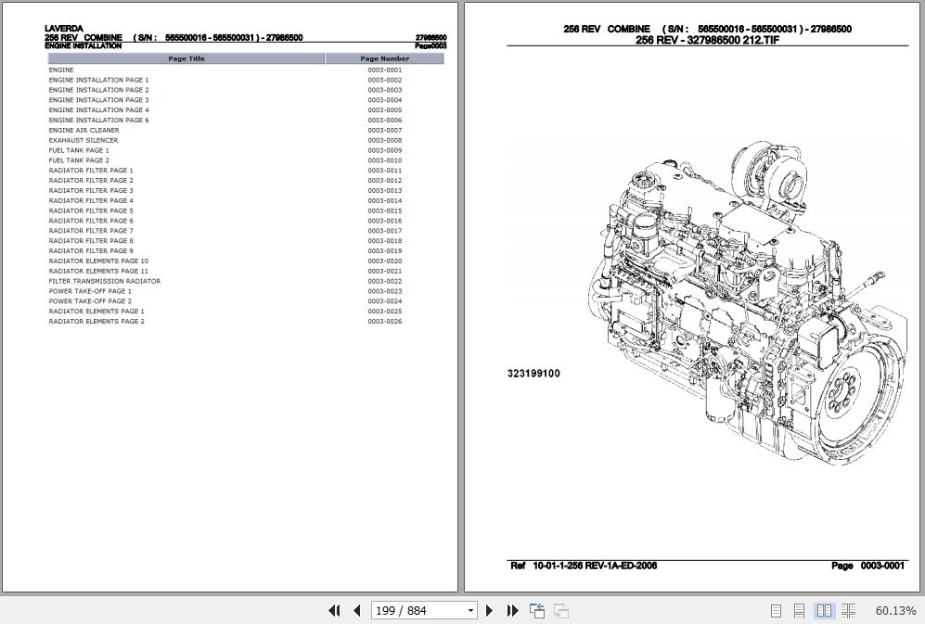Viewport: 925px width, 624px height.
Task: Jump to the first page
Action: pyautogui.click(x=333, y=611)
